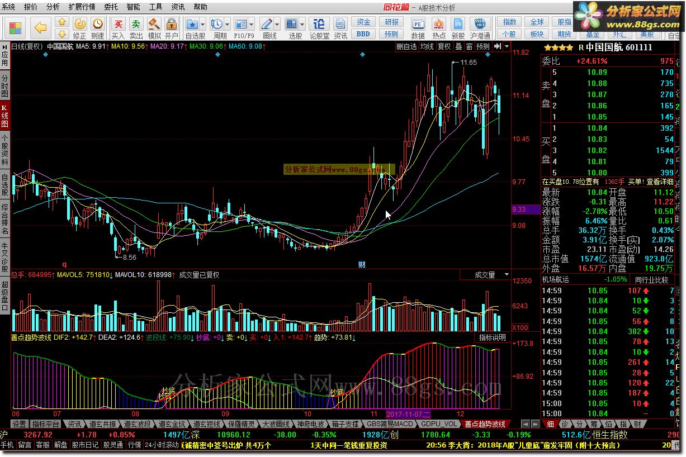The image size is (686, 457).
Task: Click the 指标平台 button
Action: pos(45,424)
